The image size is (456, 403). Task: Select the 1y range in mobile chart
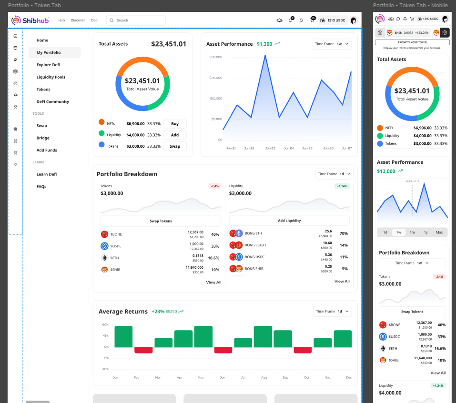point(426,232)
